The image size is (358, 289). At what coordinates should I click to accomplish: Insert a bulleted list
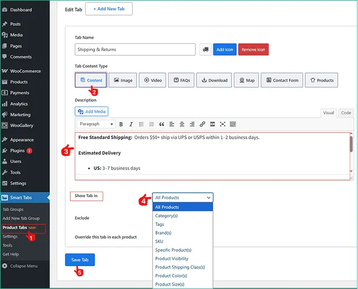141,124
